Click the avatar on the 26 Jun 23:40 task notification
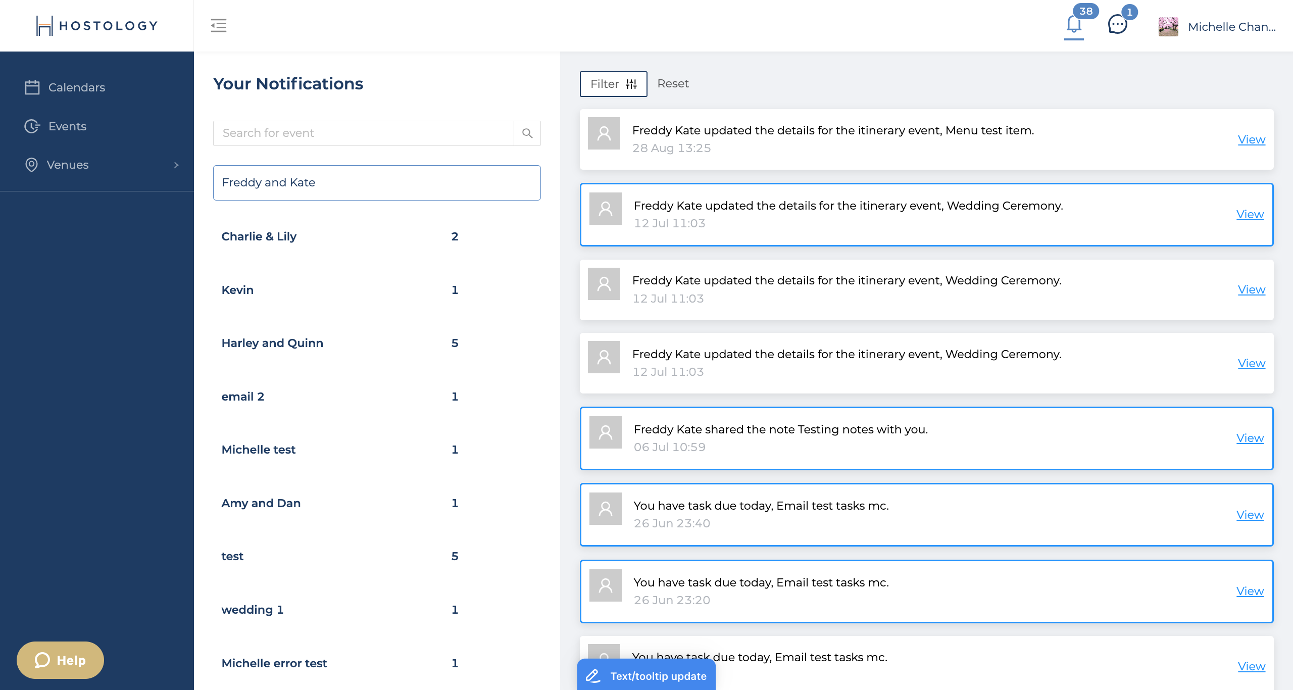The image size is (1293, 690). (606, 509)
